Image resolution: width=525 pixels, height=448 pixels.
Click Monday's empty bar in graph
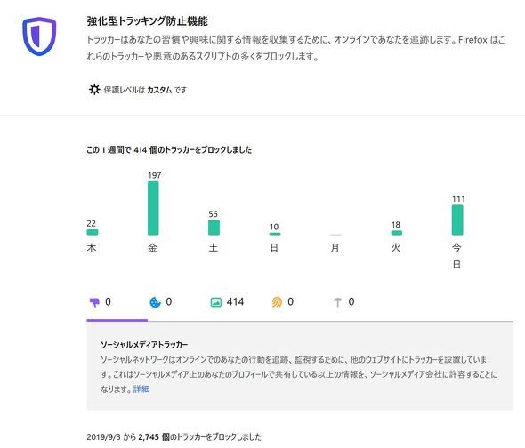tap(335, 235)
